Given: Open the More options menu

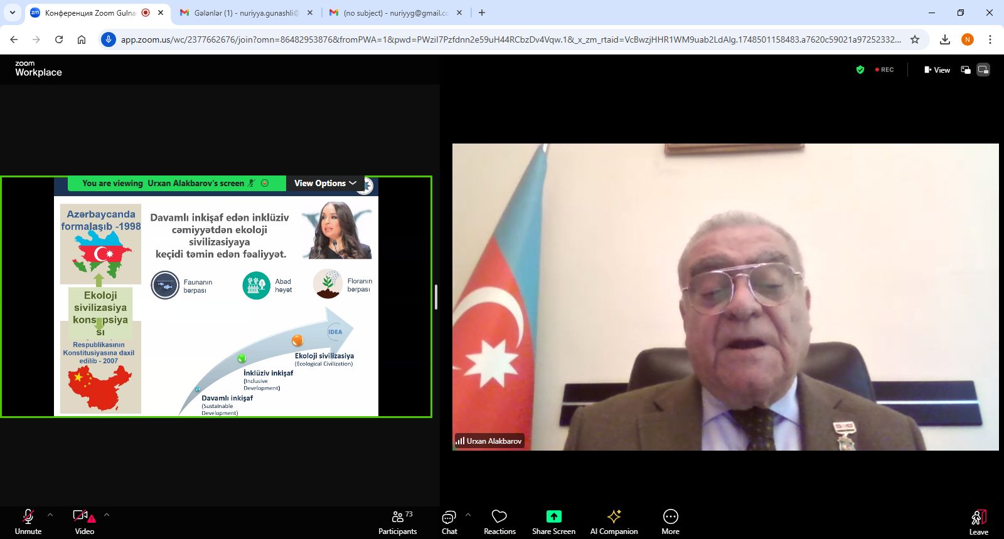Looking at the screenshot, I should click(x=670, y=521).
